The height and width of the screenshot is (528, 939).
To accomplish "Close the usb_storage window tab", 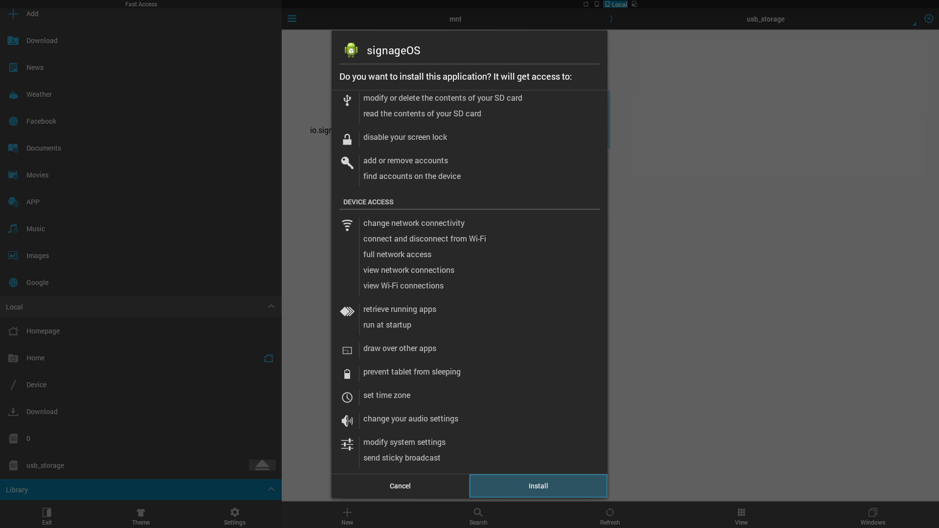I will point(928,19).
